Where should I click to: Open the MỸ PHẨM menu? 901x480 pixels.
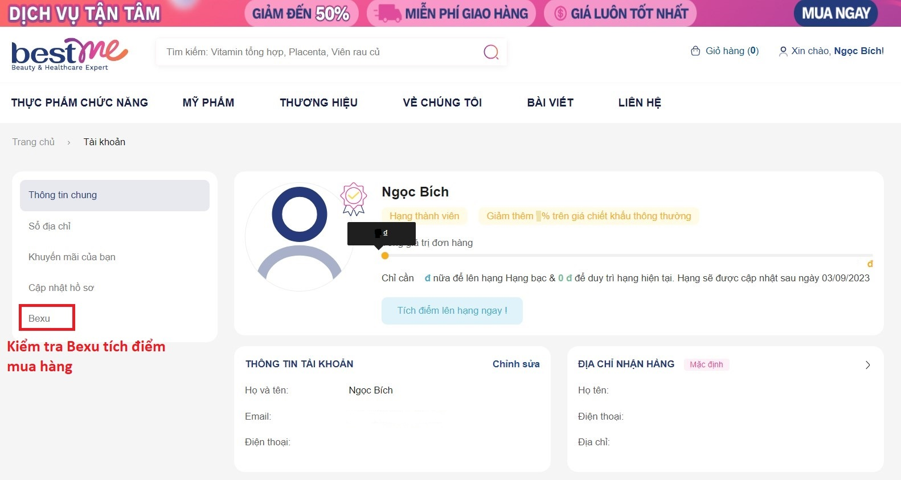point(208,102)
